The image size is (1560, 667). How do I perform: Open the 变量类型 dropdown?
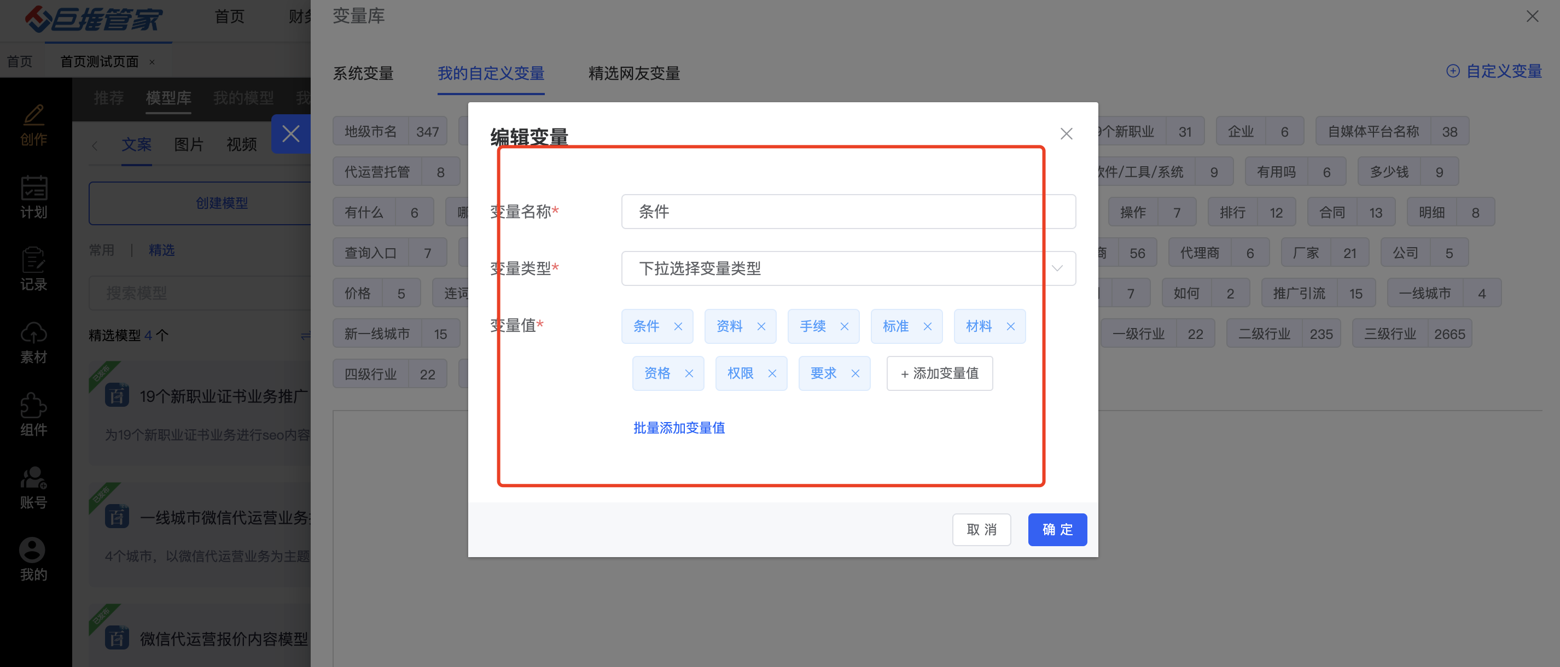[x=848, y=268]
